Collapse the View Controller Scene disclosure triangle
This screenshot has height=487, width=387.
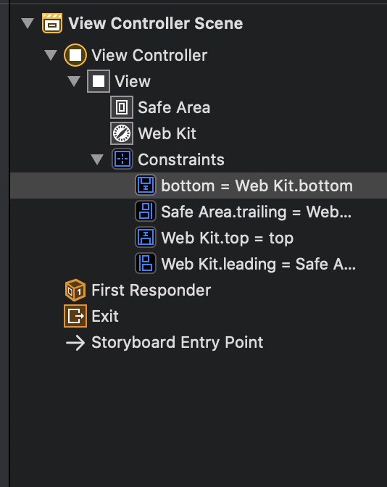(28, 23)
